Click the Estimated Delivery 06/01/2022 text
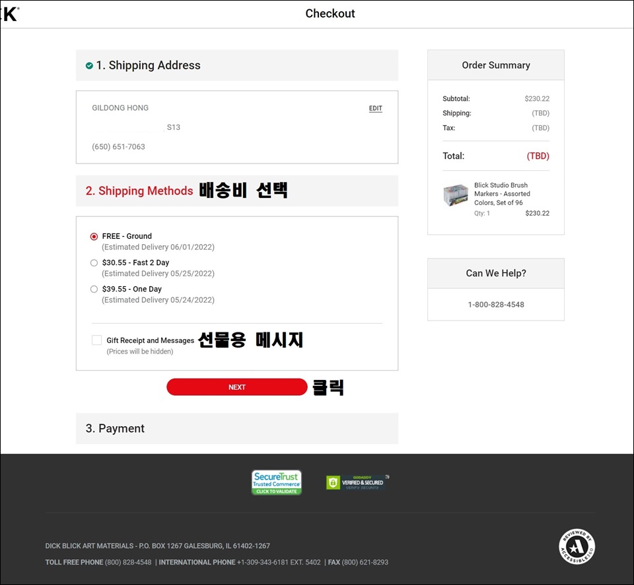 click(x=158, y=247)
